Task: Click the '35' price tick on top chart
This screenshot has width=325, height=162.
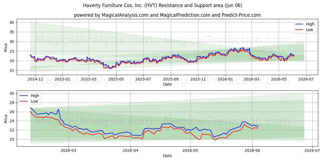Action: tap(12, 32)
